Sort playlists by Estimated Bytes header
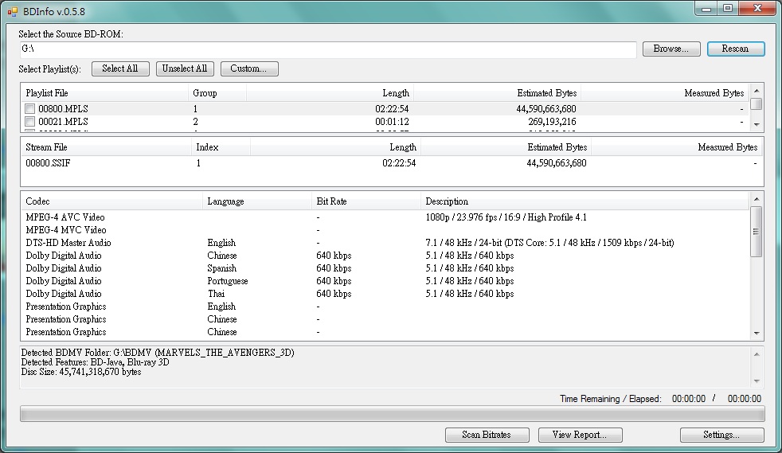Screen dimensions: 782x453 tap(497, 93)
